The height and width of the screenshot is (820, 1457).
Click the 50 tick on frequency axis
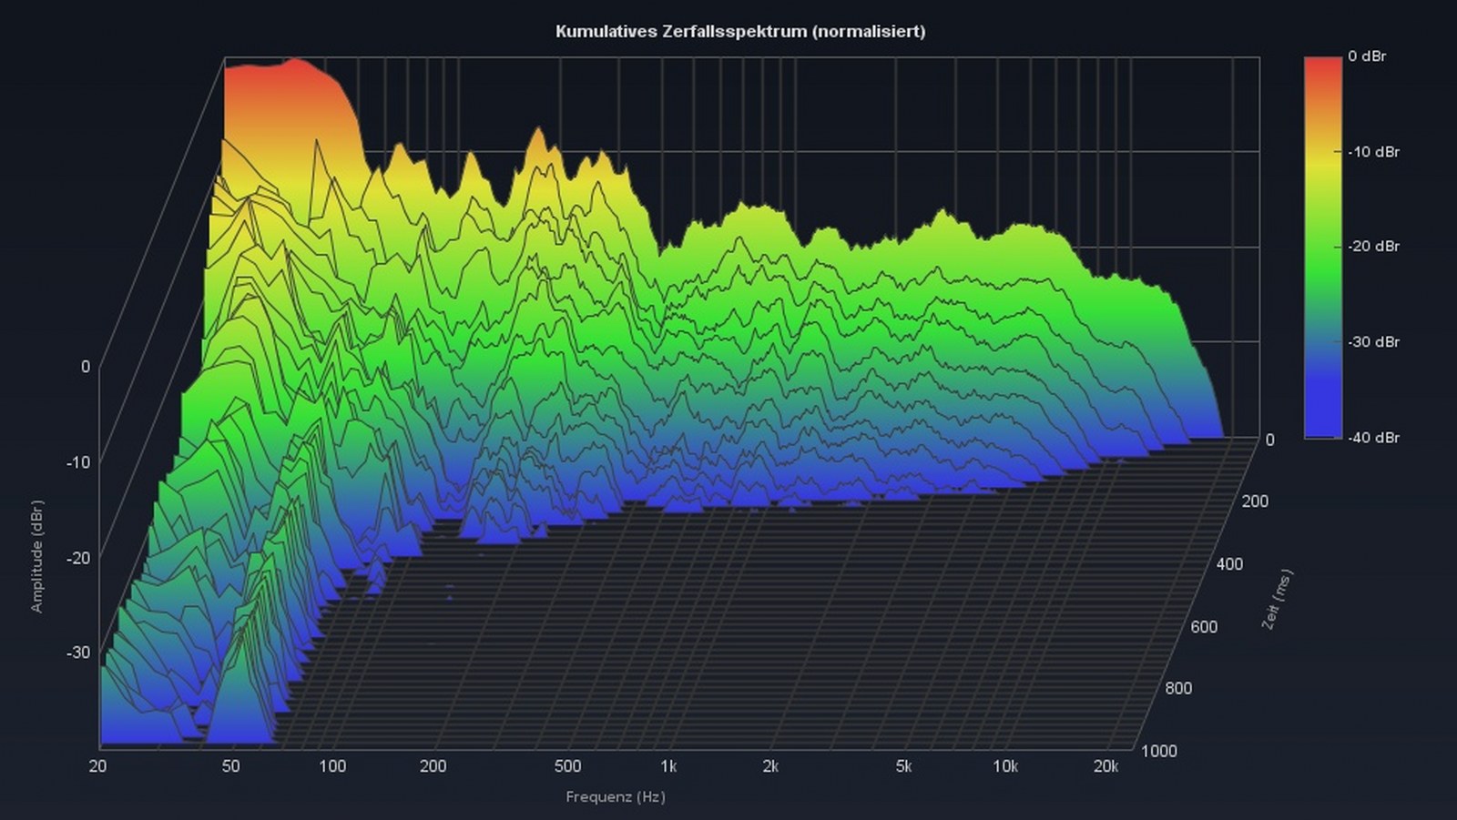point(231,766)
